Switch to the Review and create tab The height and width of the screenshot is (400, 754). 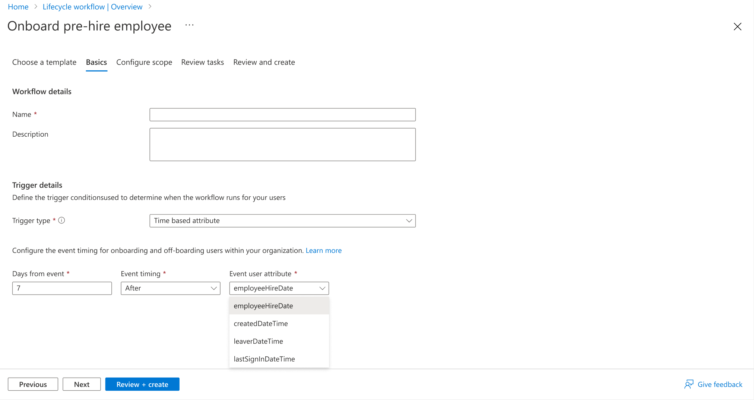(x=264, y=62)
